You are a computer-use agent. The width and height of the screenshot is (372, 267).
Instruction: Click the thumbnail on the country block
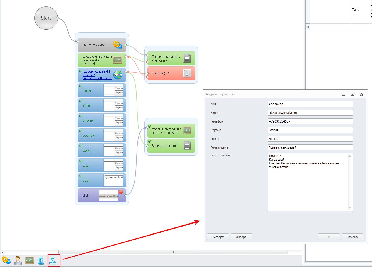113,135
